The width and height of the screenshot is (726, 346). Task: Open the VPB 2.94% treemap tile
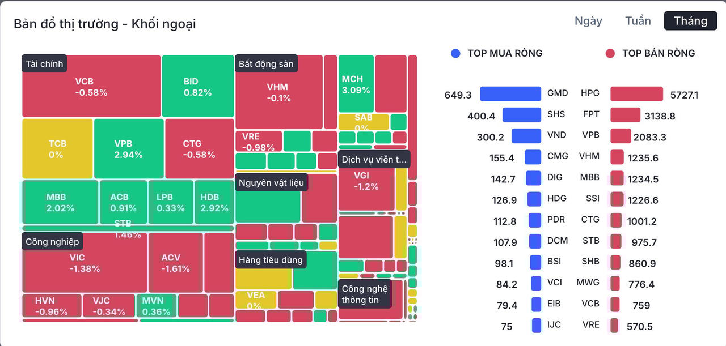tap(128, 148)
